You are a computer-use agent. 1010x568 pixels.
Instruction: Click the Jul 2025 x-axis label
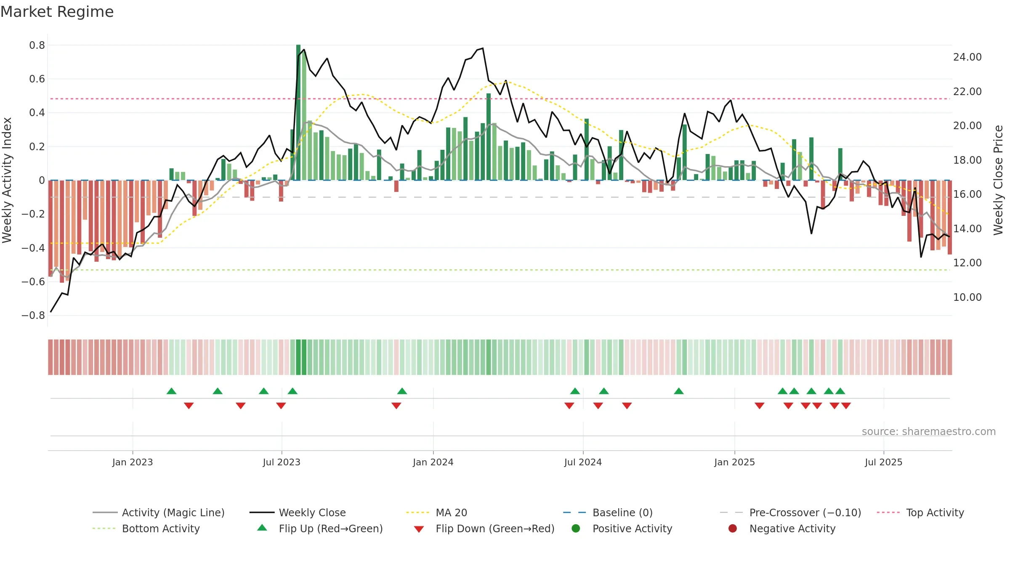click(884, 462)
